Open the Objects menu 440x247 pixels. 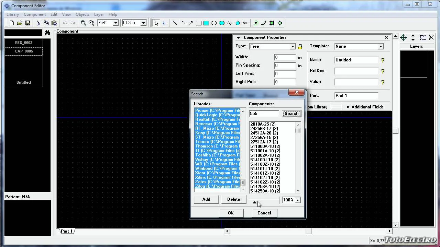(82, 14)
